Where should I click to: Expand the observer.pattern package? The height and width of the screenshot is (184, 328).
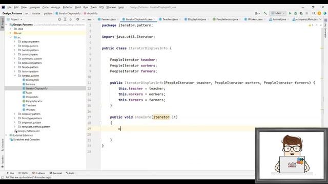pyautogui.click(x=15, y=114)
